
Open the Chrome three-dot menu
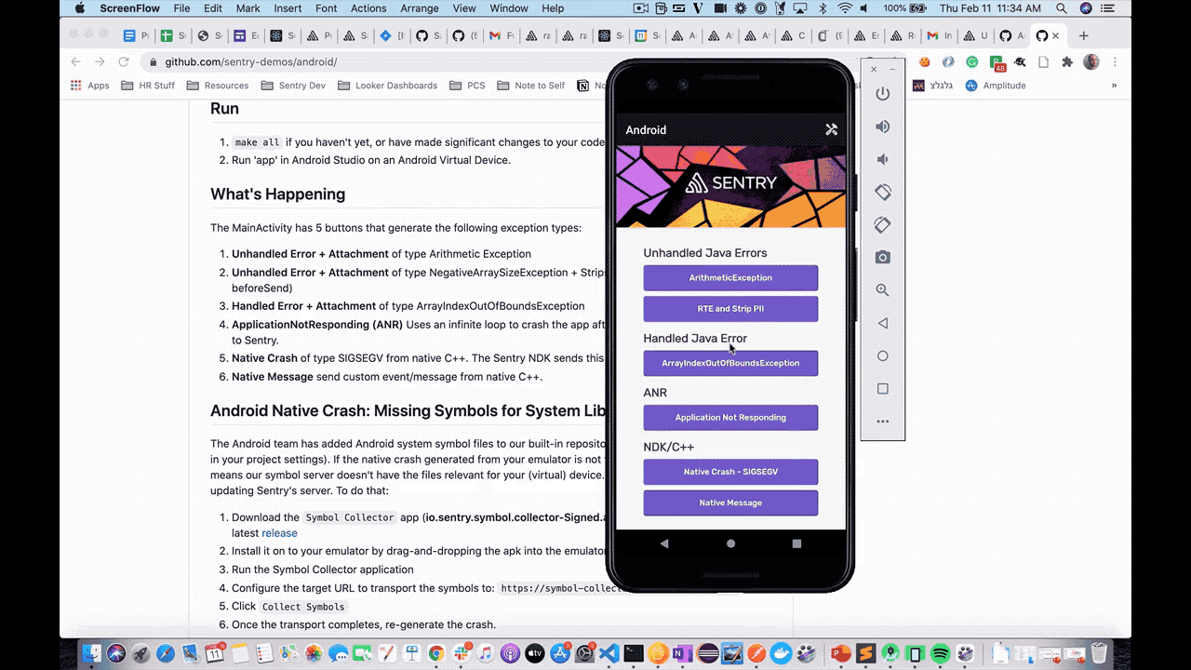[x=1115, y=61]
